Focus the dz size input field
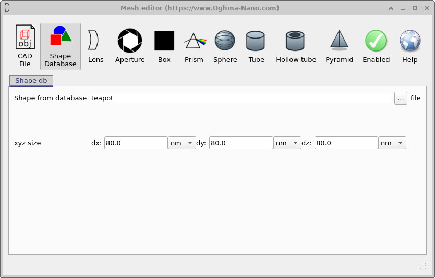The width and height of the screenshot is (435, 278). [x=346, y=143]
